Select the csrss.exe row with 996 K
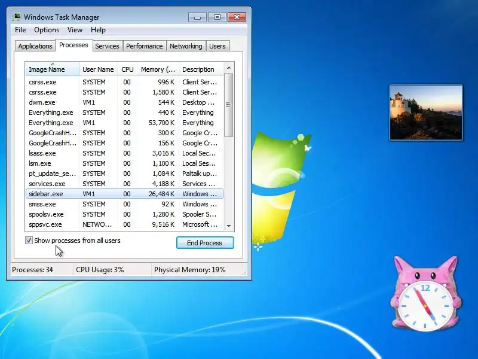This screenshot has height=359, width=478. pyautogui.click(x=124, y=82)
